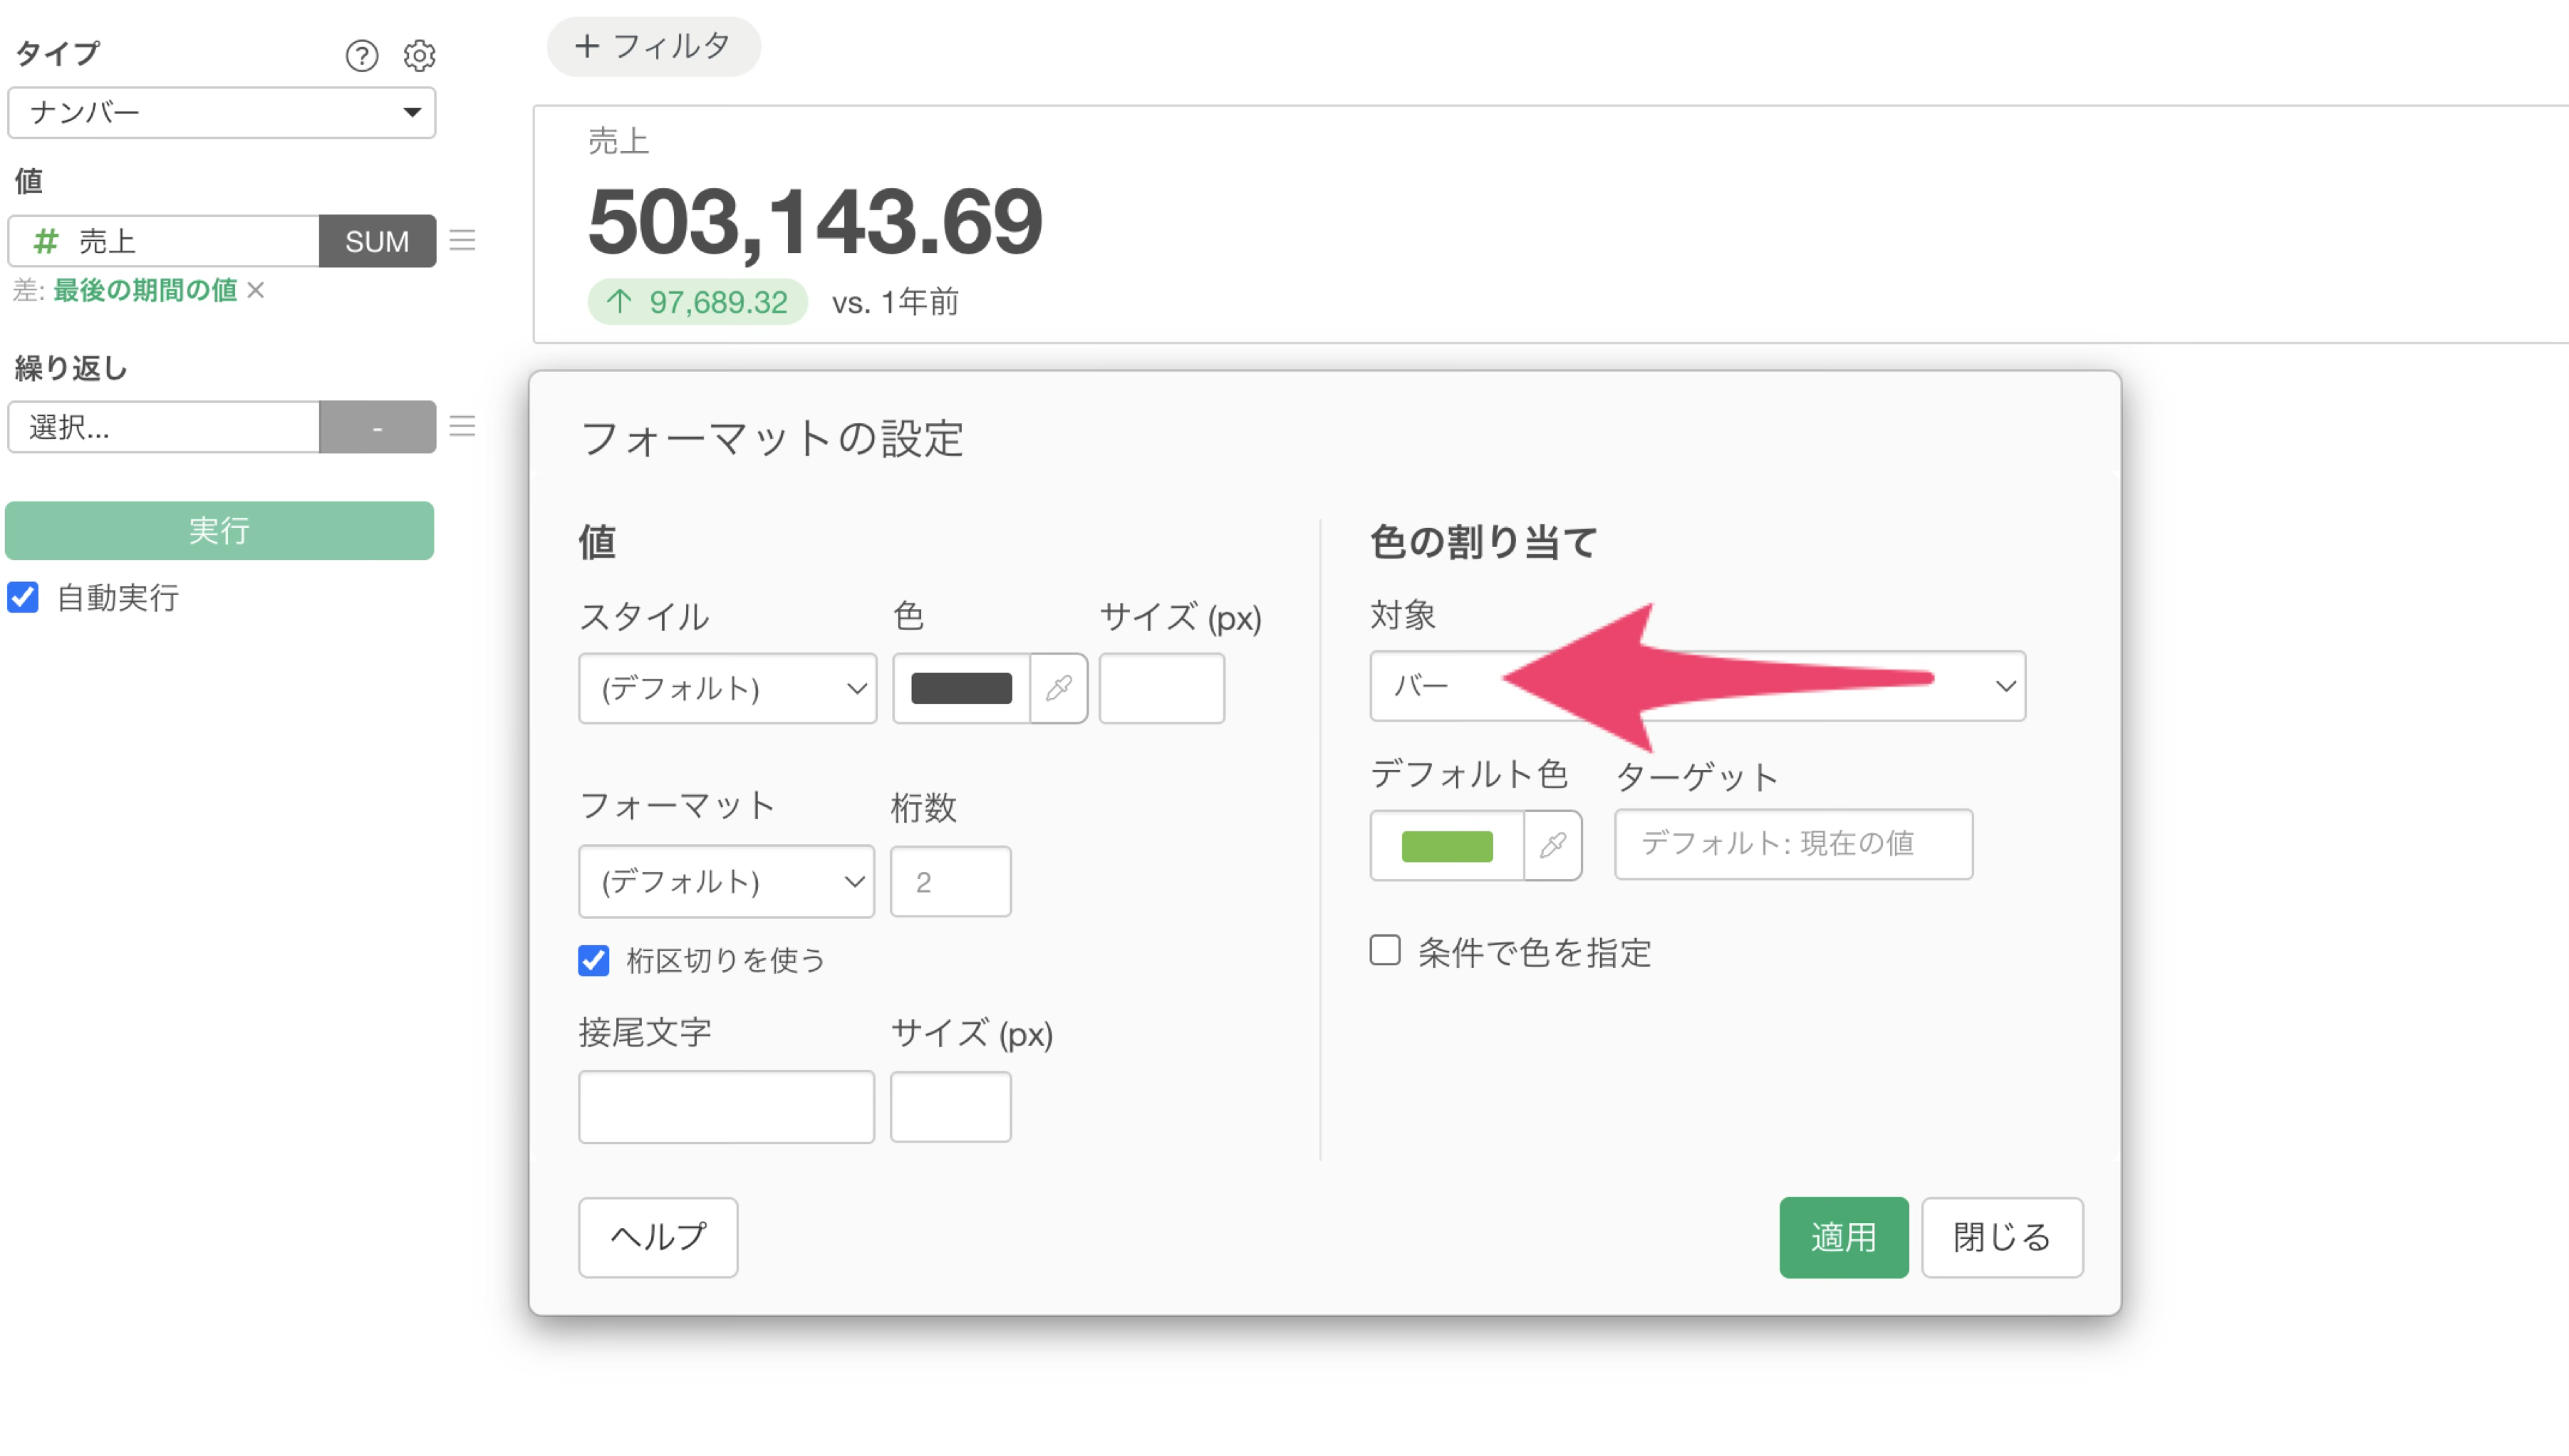Viewport: 2569px width, 1456px height.
Task: Click the help question mark icon
Action: click(361, 55)
